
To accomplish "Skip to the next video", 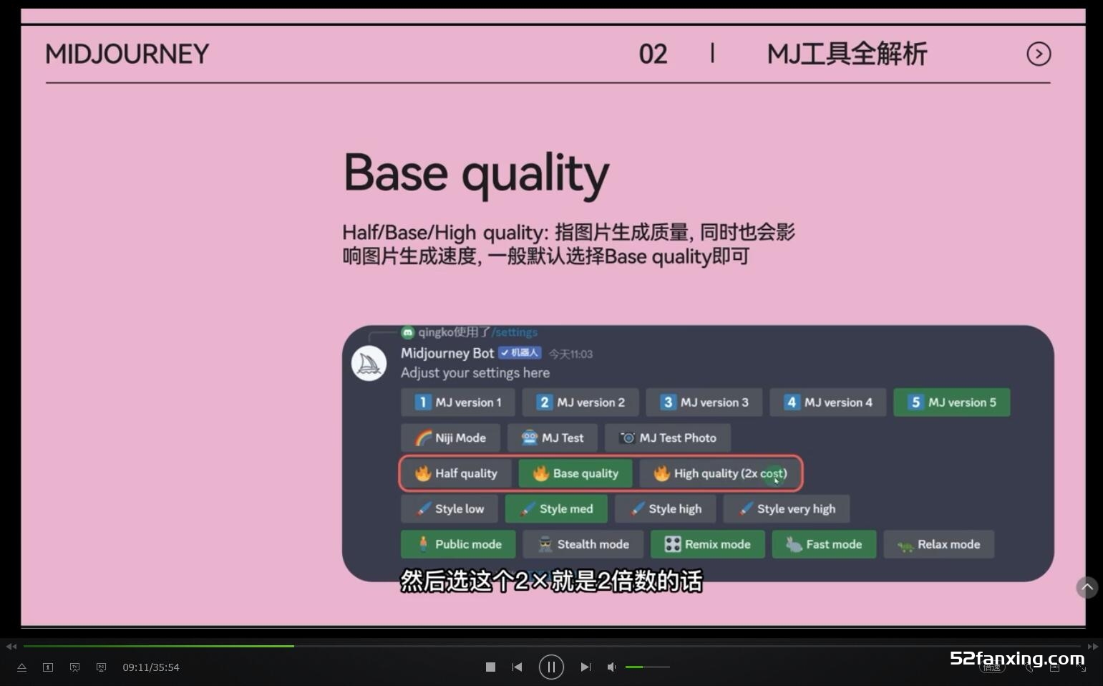I will tap(585, 667).
